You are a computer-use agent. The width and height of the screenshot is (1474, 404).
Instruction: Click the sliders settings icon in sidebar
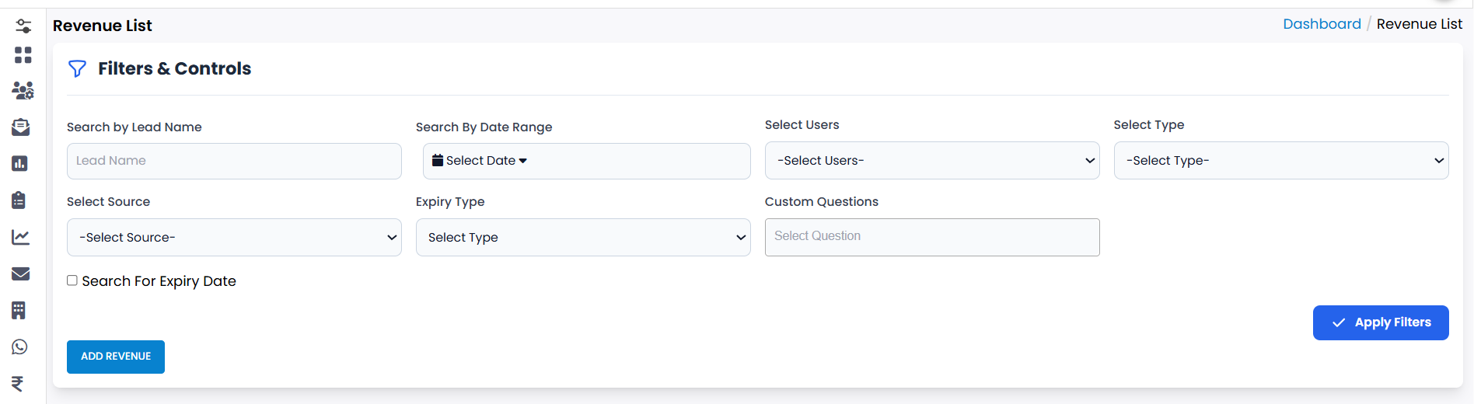tap(23, 26)
